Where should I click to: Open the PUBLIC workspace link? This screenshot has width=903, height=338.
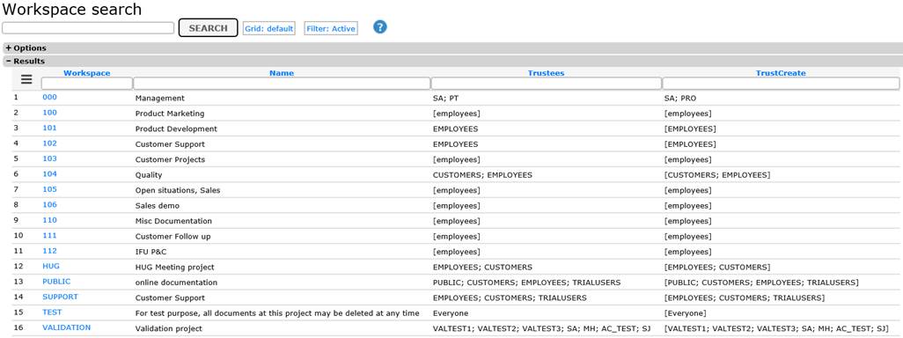[x=56, y=282]
